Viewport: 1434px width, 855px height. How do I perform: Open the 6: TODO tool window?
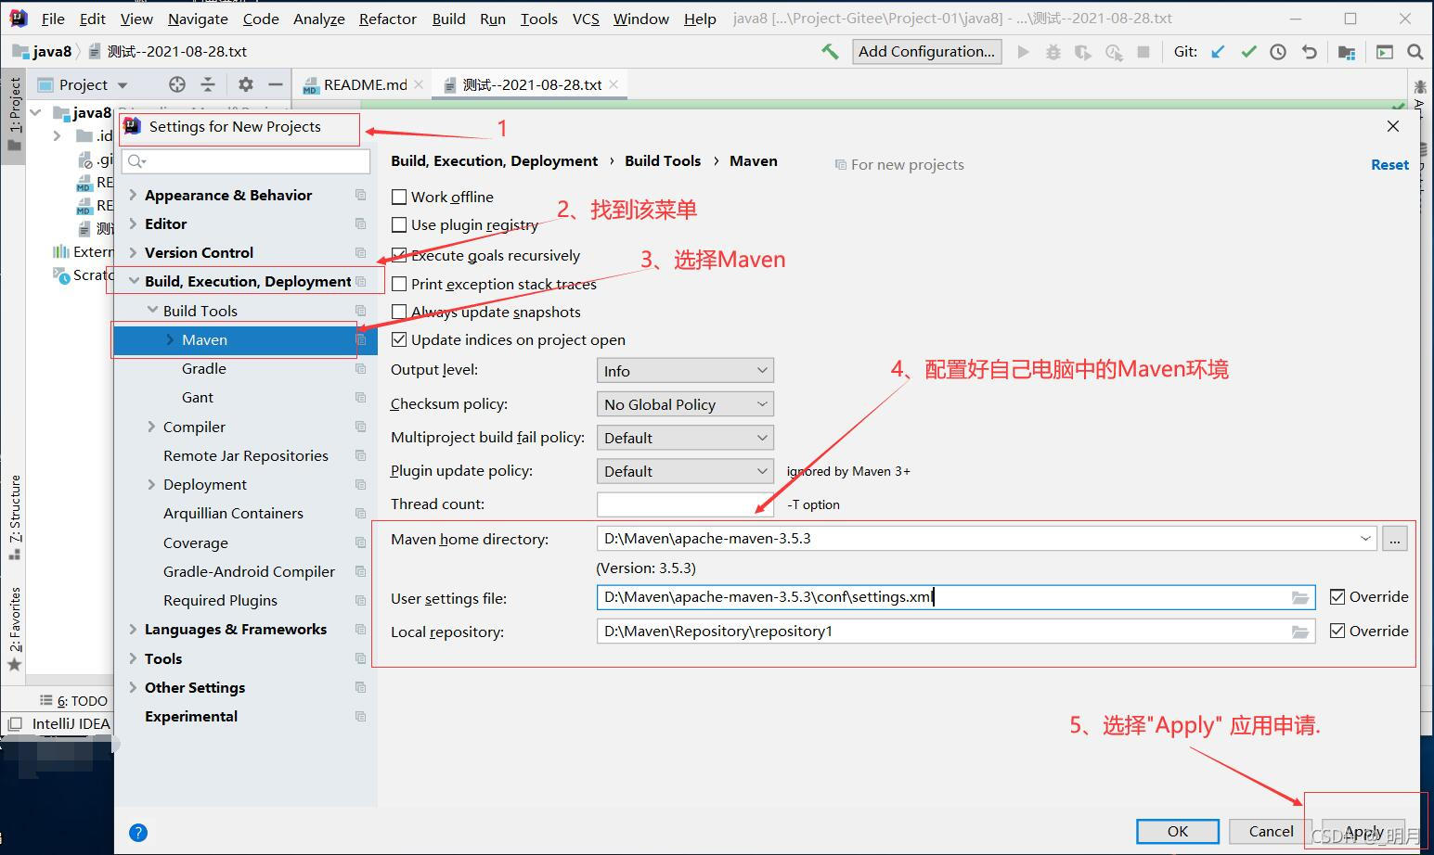coord(74,700)
